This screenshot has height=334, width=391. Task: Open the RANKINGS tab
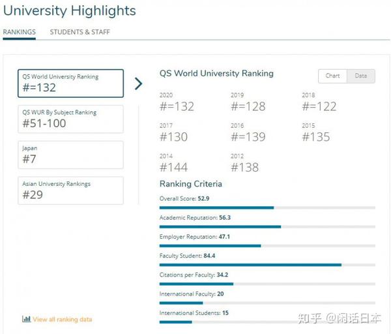pyautogui.click(x=19, y=32)
